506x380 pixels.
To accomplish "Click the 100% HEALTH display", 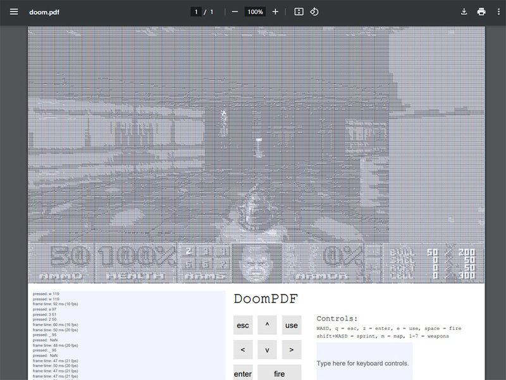I will pos(136,263).
